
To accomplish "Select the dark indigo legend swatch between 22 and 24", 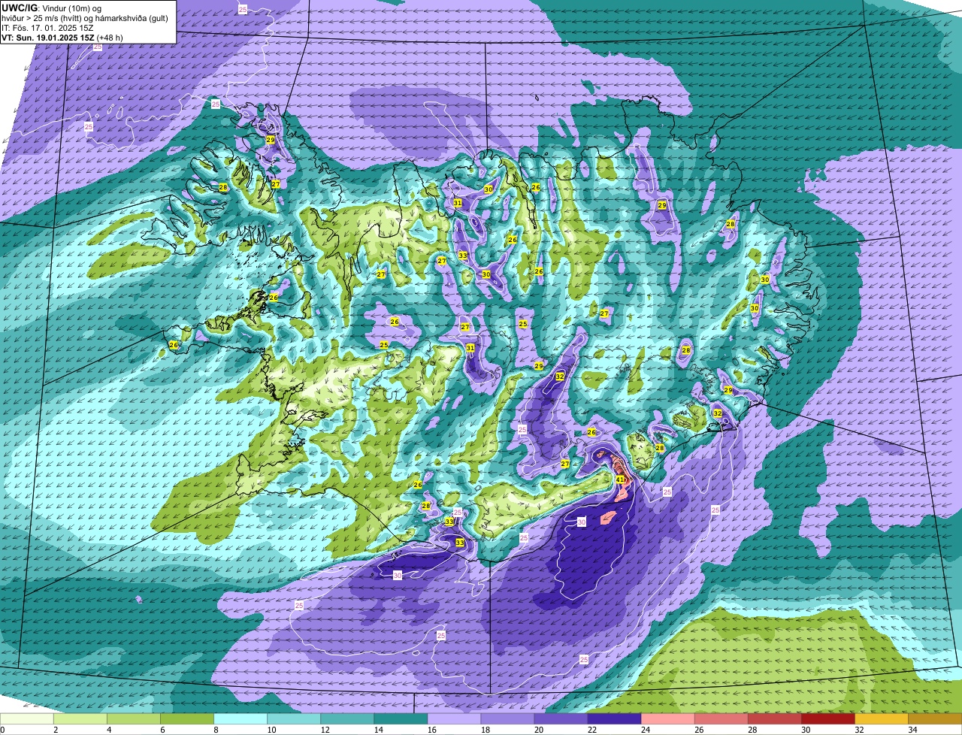I will tap(614, 719).
